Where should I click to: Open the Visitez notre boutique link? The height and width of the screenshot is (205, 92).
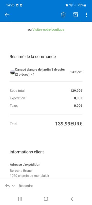48,29
